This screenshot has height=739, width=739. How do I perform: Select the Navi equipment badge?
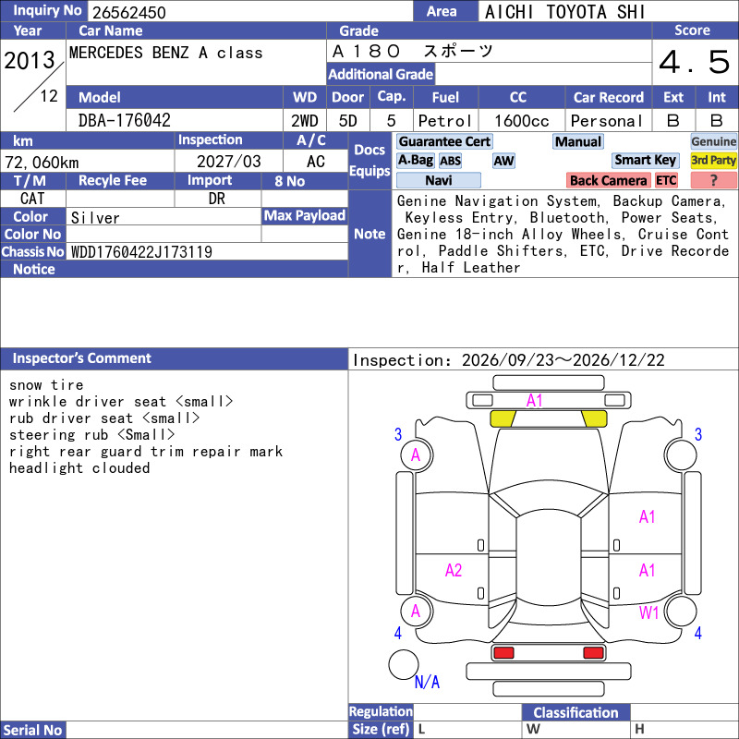438,180
